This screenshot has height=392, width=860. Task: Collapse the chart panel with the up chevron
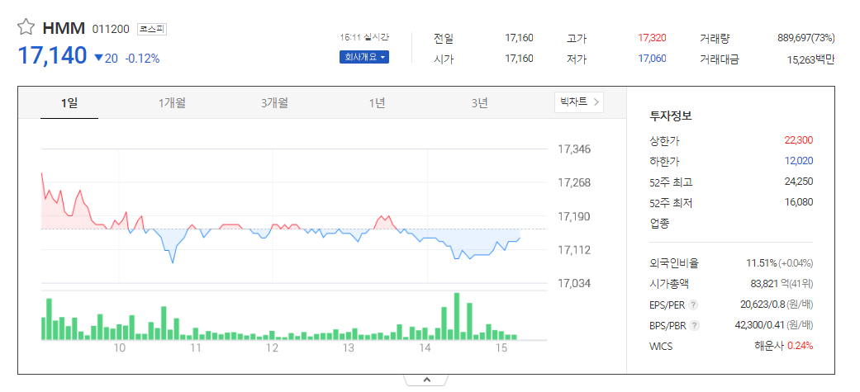(x=427, y=380)
